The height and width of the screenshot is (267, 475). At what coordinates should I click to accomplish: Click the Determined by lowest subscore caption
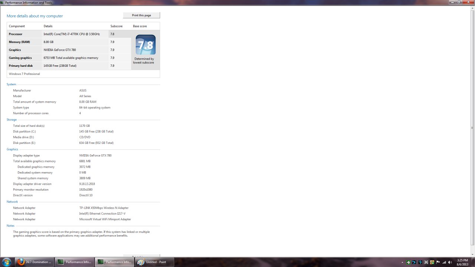coord(144,60)
